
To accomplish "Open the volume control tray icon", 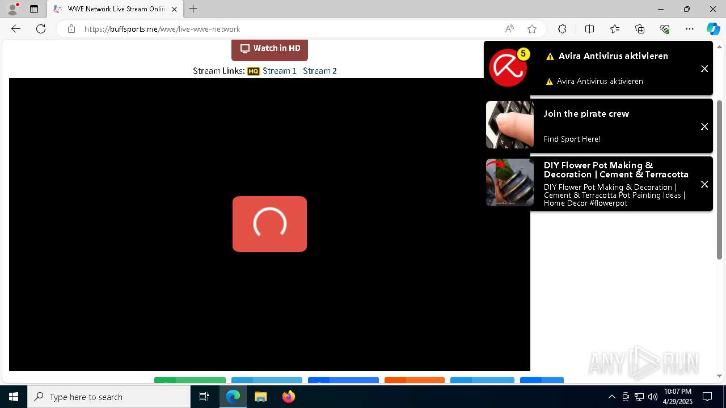I will point(653,397).
